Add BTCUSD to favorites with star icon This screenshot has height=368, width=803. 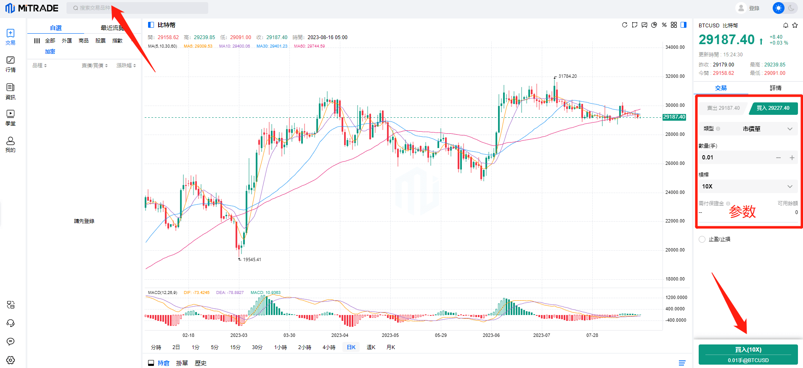pyautogui.click(x=795, y=25)
